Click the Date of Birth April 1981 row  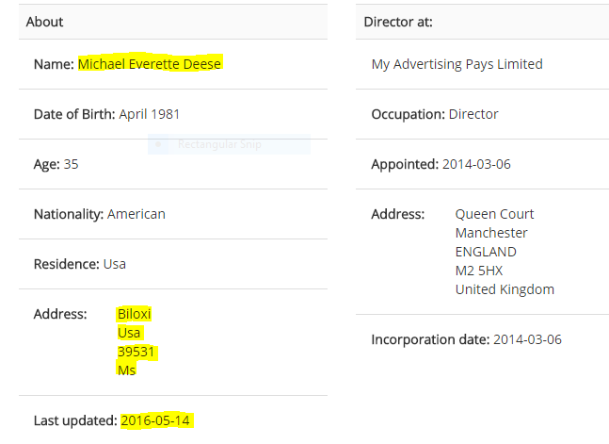coord(173,114)
